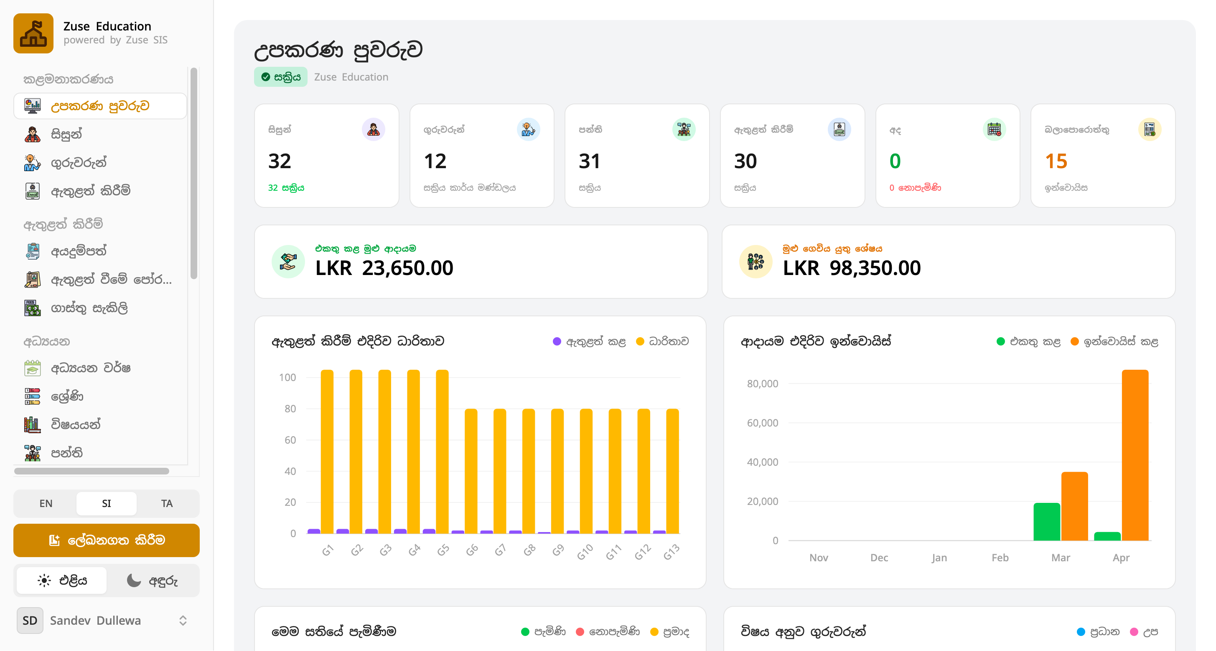Open the ඇතුළත් කිරීම් enroll sidebar icon
The image size is (1216, 651).
coord(32,191)
